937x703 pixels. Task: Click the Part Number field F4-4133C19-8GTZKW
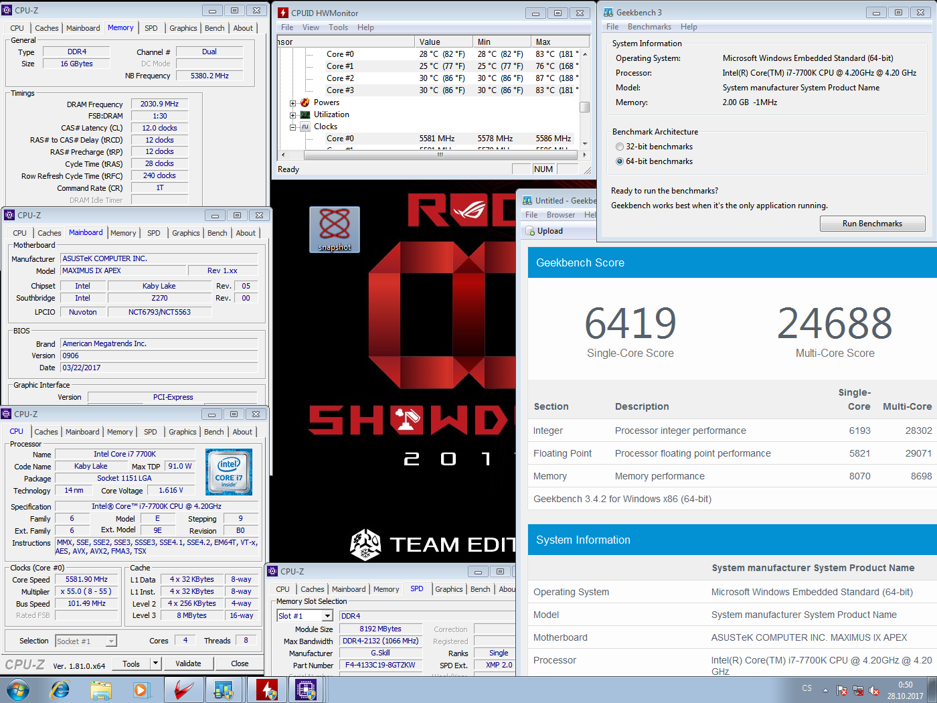(x=381, y=666)
